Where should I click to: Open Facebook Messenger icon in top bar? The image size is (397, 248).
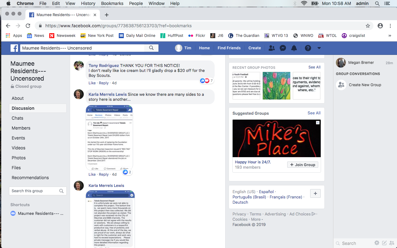[x=283, y=48]
